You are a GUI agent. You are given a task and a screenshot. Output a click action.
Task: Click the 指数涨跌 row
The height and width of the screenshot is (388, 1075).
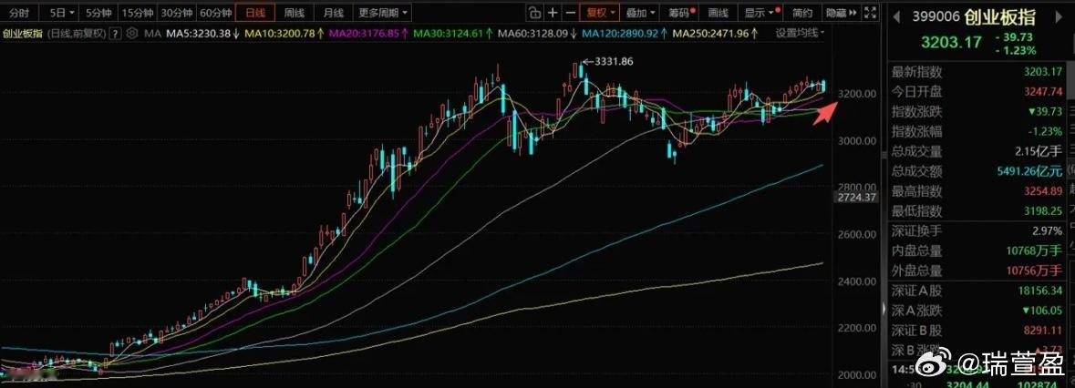point(977,111)
